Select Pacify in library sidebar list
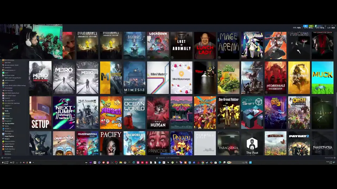 coord(7,111)
